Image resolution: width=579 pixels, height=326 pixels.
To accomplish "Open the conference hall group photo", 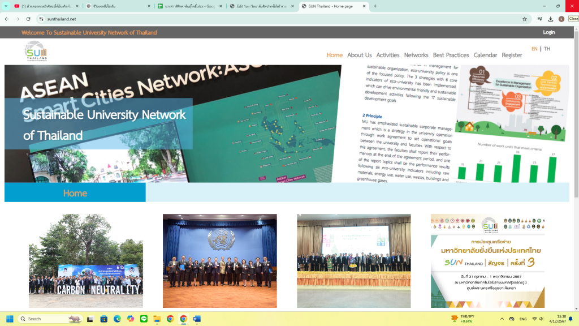I will point(354,261).
